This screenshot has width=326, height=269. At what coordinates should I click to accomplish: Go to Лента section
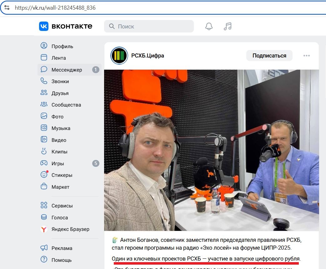click(59, 58)
